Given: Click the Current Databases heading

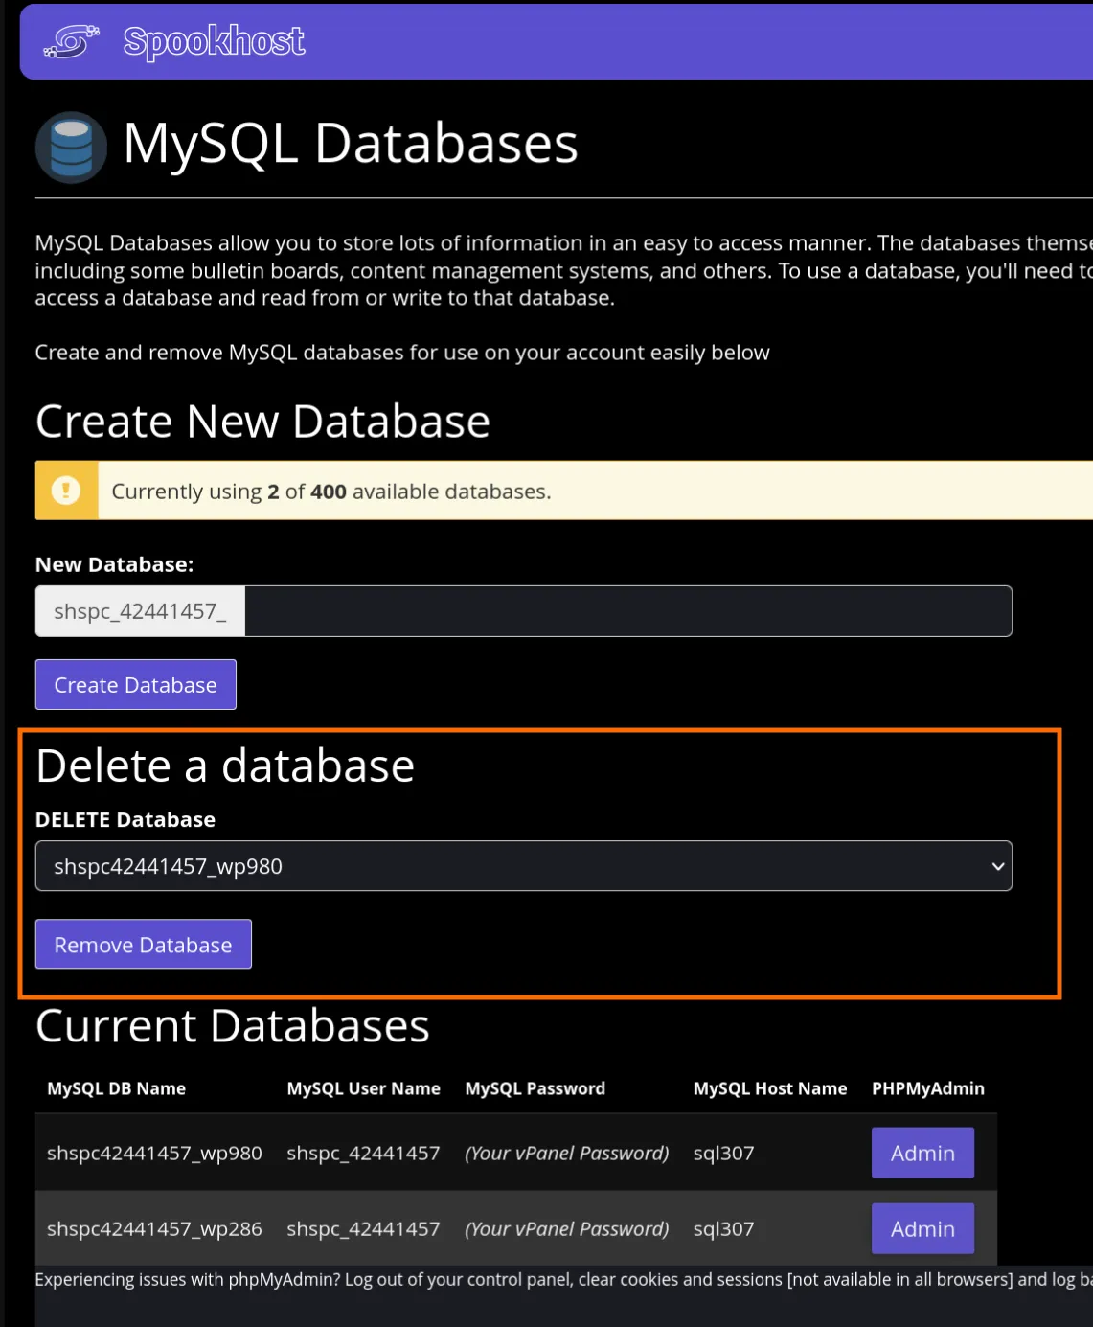Looking at the screenshot, I should 233,1025.
